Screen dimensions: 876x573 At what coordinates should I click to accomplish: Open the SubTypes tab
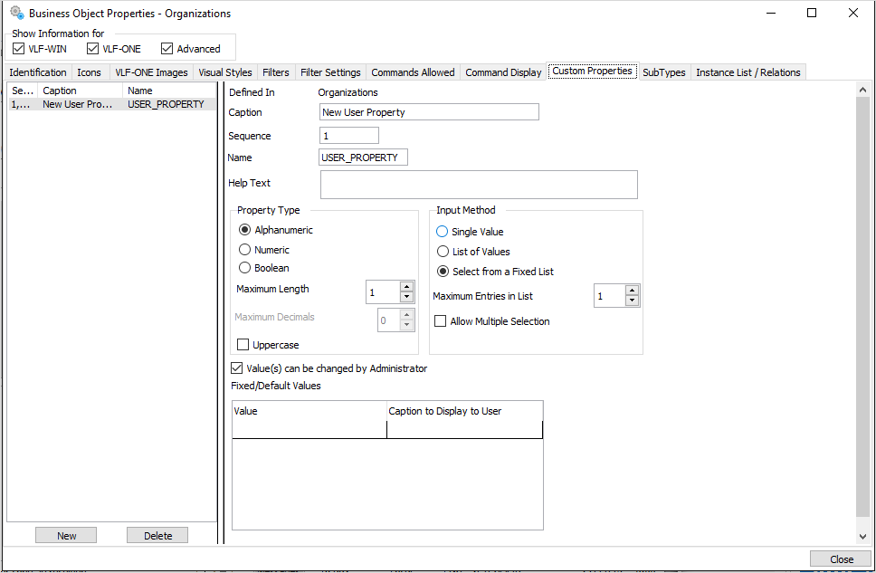663,72
